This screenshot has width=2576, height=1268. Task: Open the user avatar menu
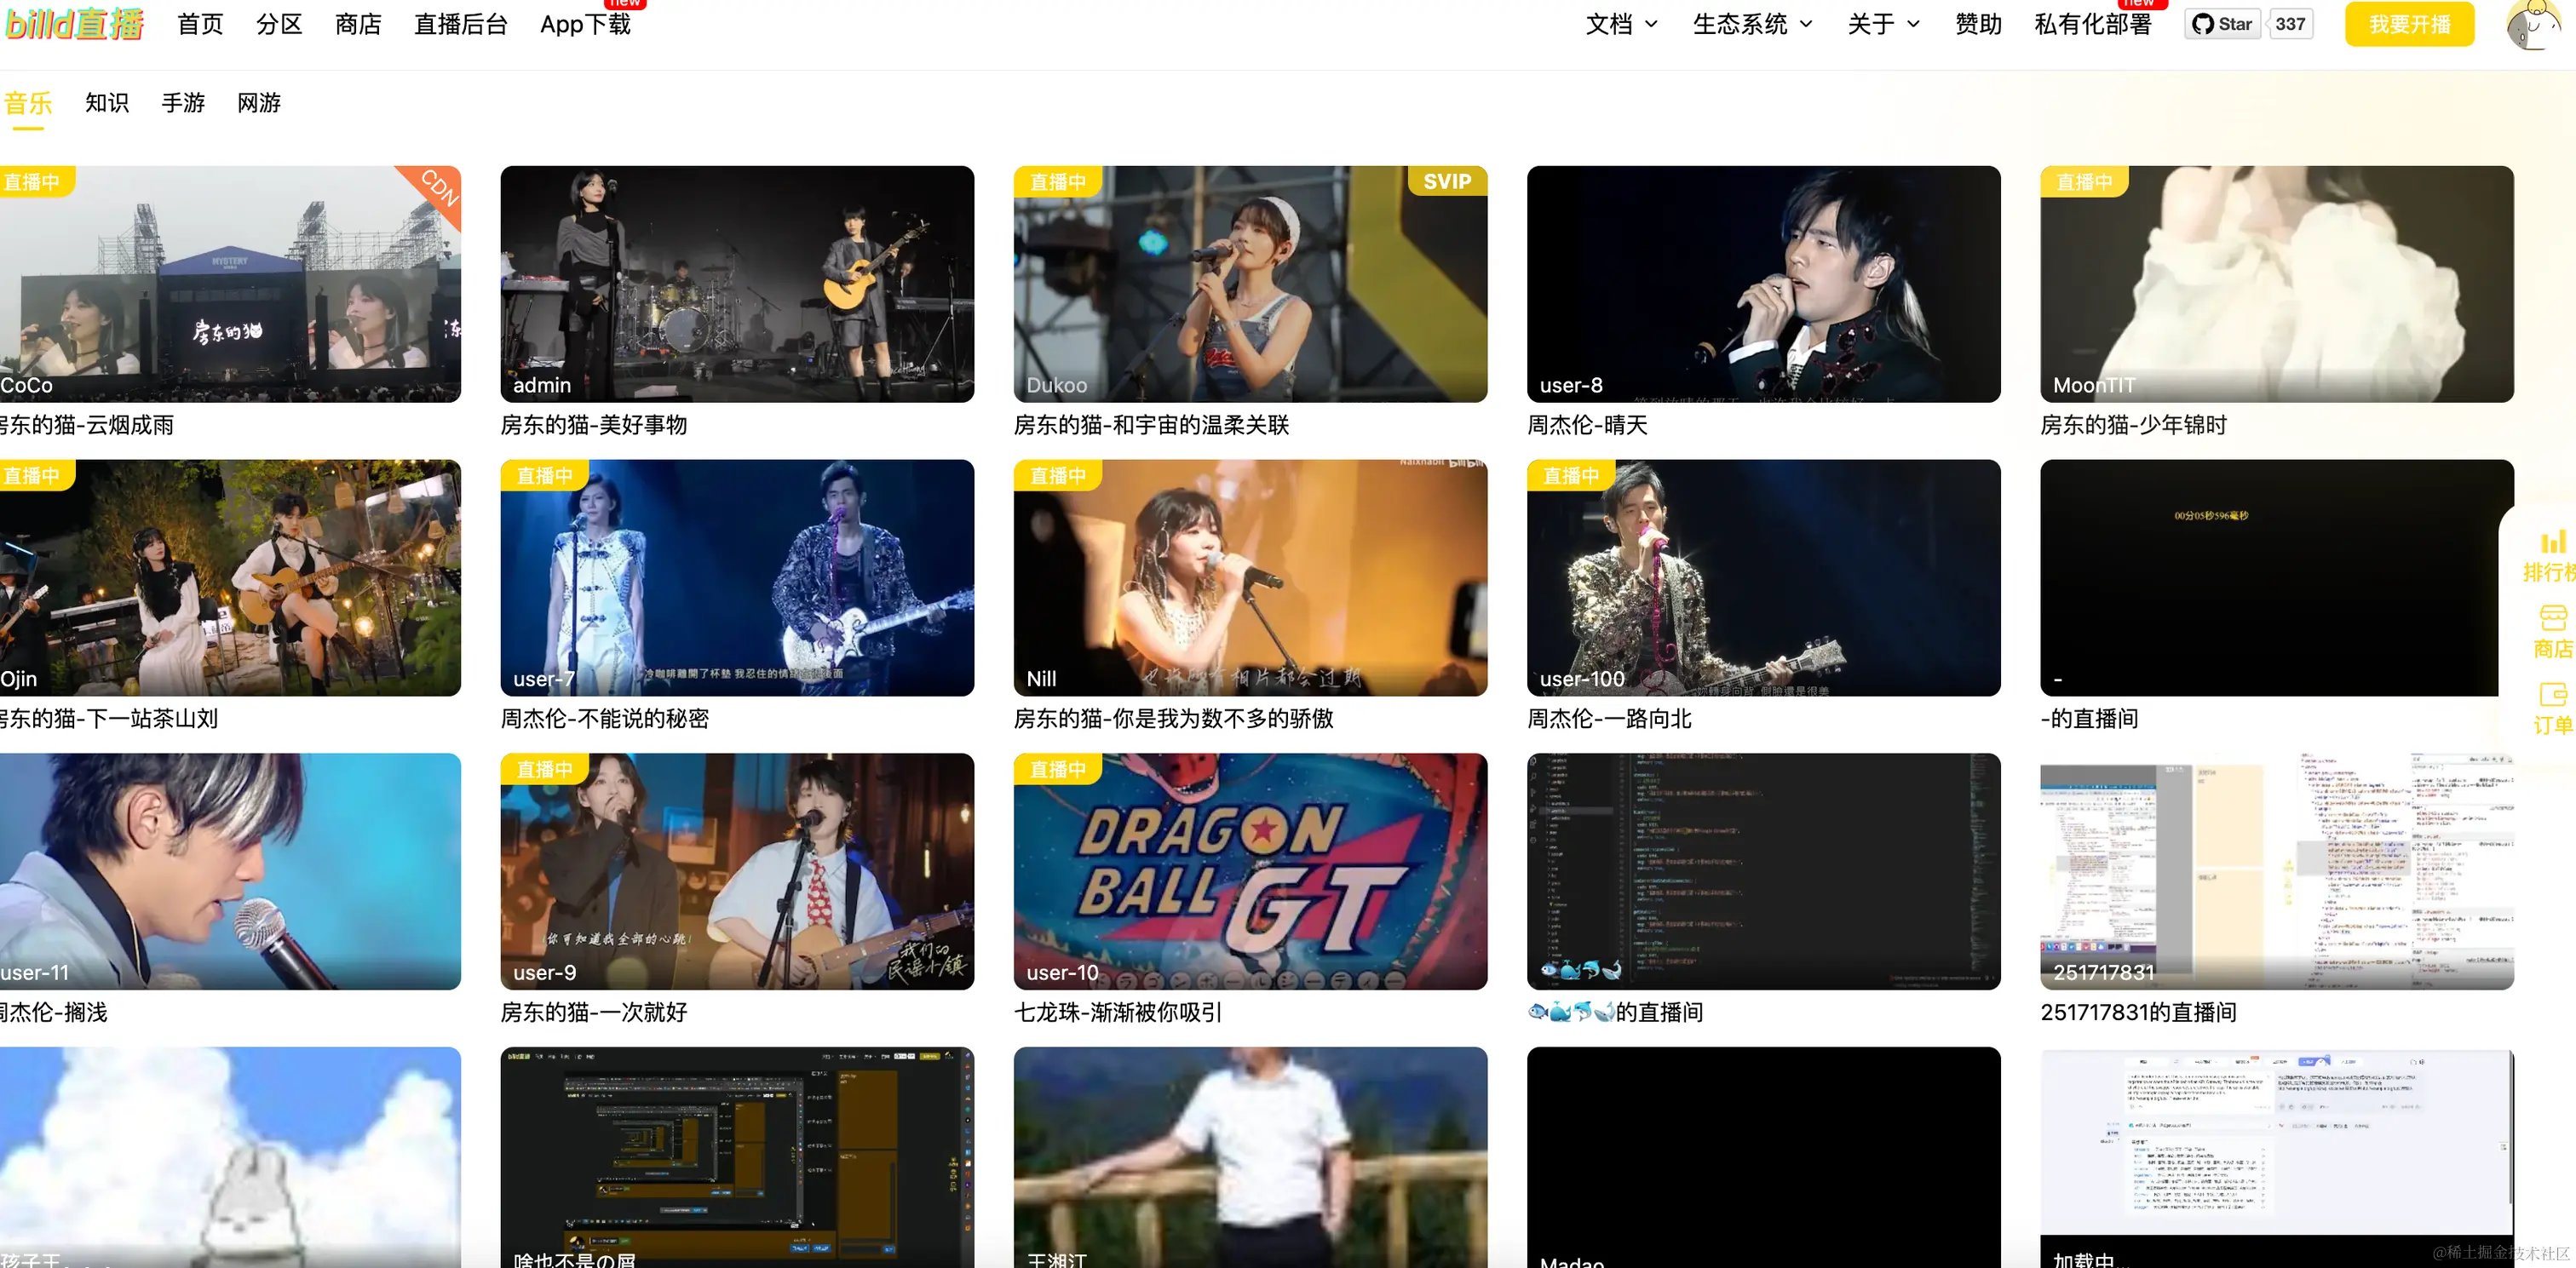(2535, 24)
